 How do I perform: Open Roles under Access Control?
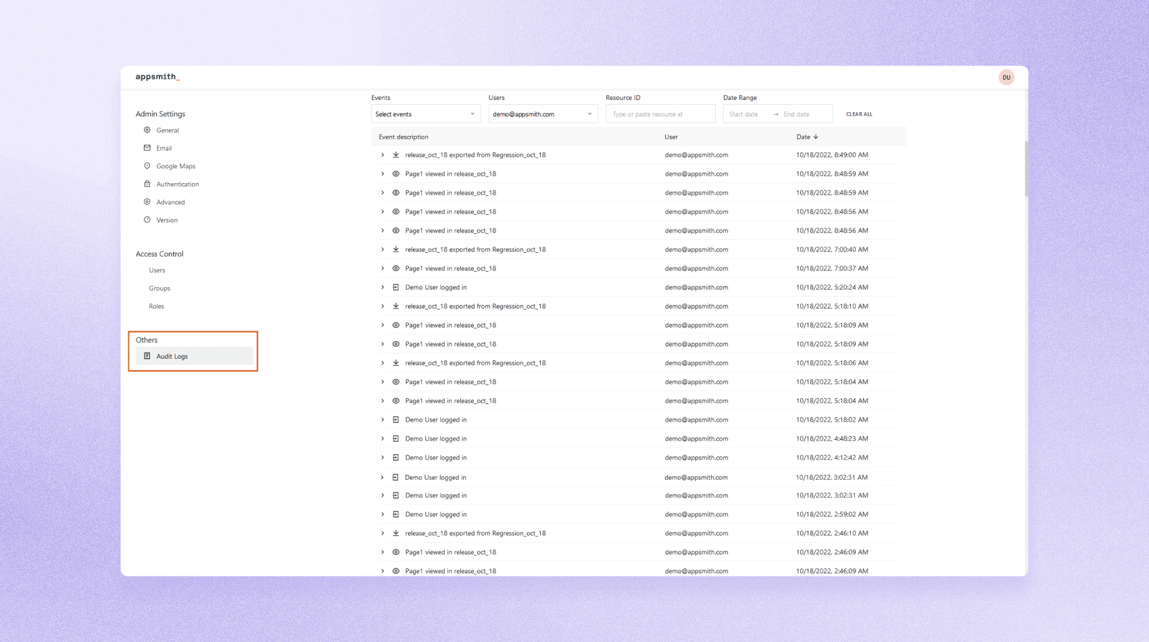tap(156, 306)
